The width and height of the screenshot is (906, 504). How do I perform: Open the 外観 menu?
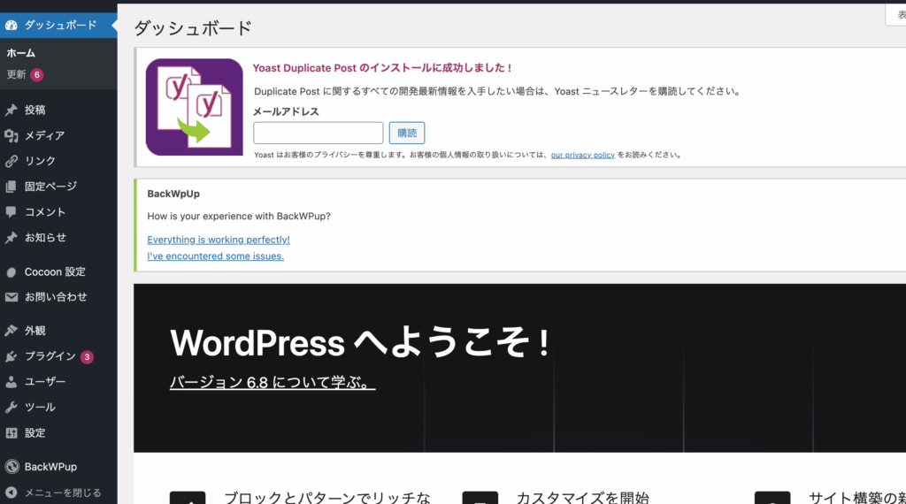58,331
